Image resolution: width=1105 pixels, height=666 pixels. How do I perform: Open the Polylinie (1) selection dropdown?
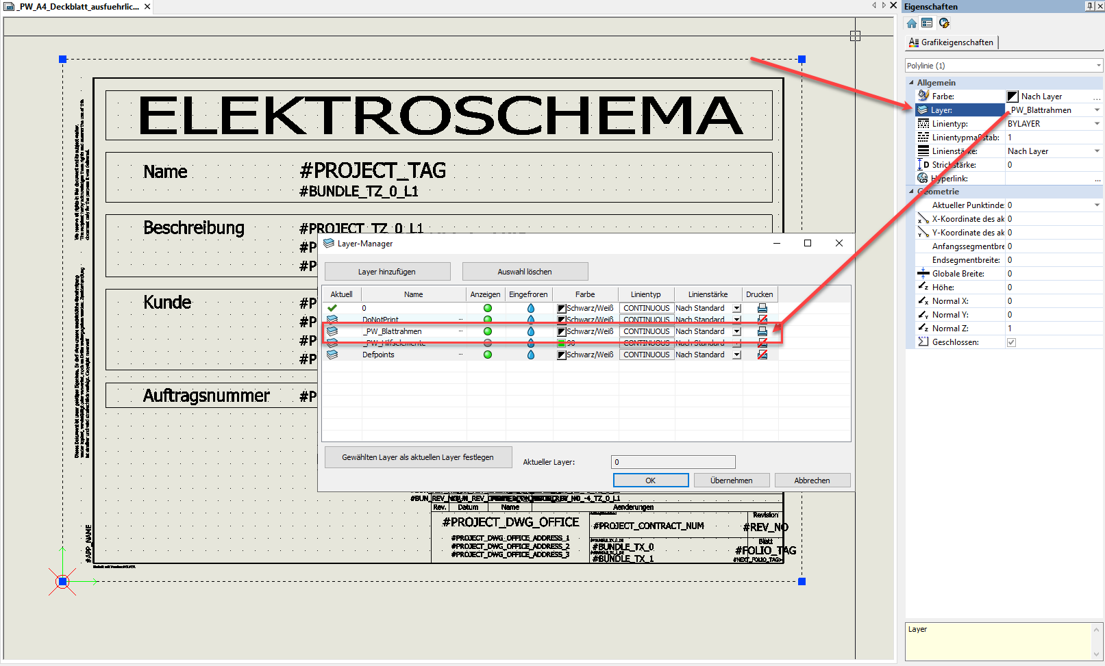[x=1098, y=66]
